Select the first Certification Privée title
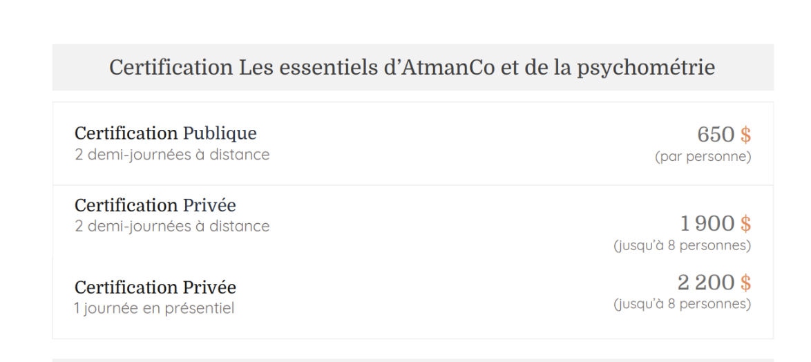The width and height of the screenshot is (811, 362). click(155, 206)
